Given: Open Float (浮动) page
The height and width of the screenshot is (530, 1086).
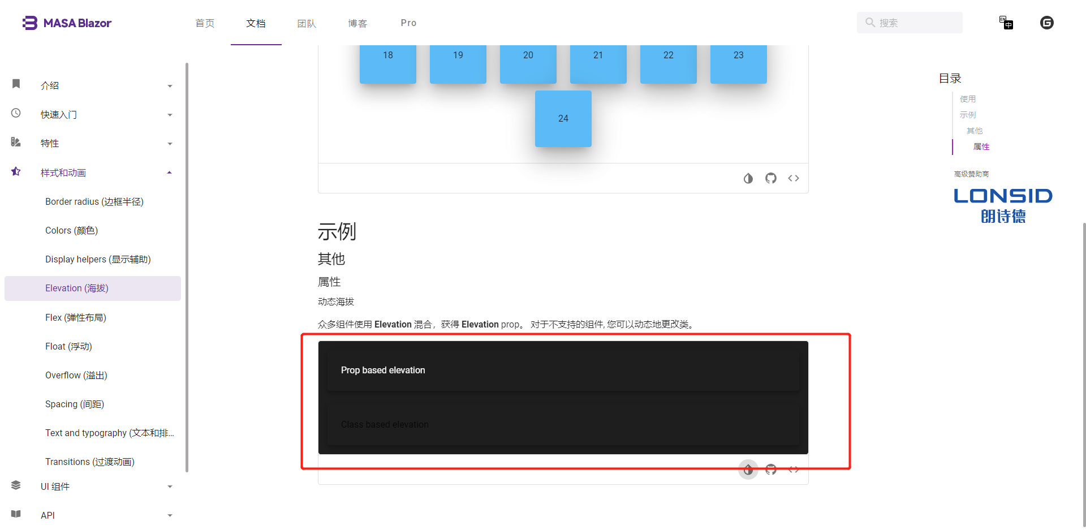Looking at the screenshot, I should (93, 347).
